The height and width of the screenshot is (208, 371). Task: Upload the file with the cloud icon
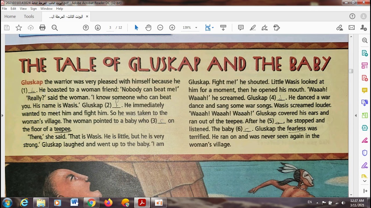[31, 28]
